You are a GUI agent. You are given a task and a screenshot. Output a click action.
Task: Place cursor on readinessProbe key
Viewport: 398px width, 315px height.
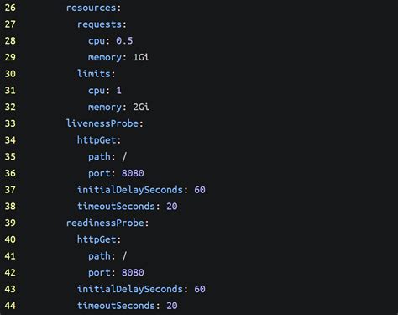click(x=105, y=223)
